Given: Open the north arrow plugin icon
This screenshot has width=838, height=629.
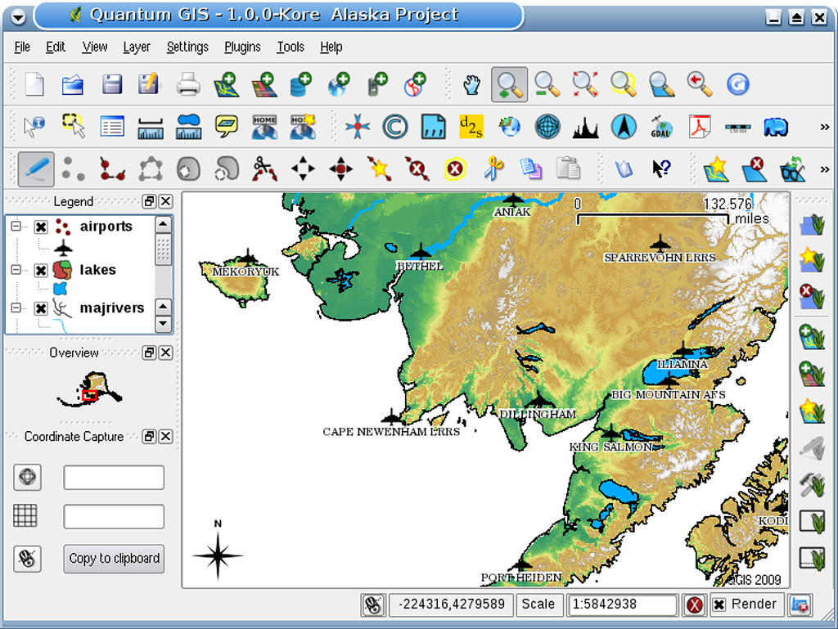Looking at the screenshot, I should 624,127.
